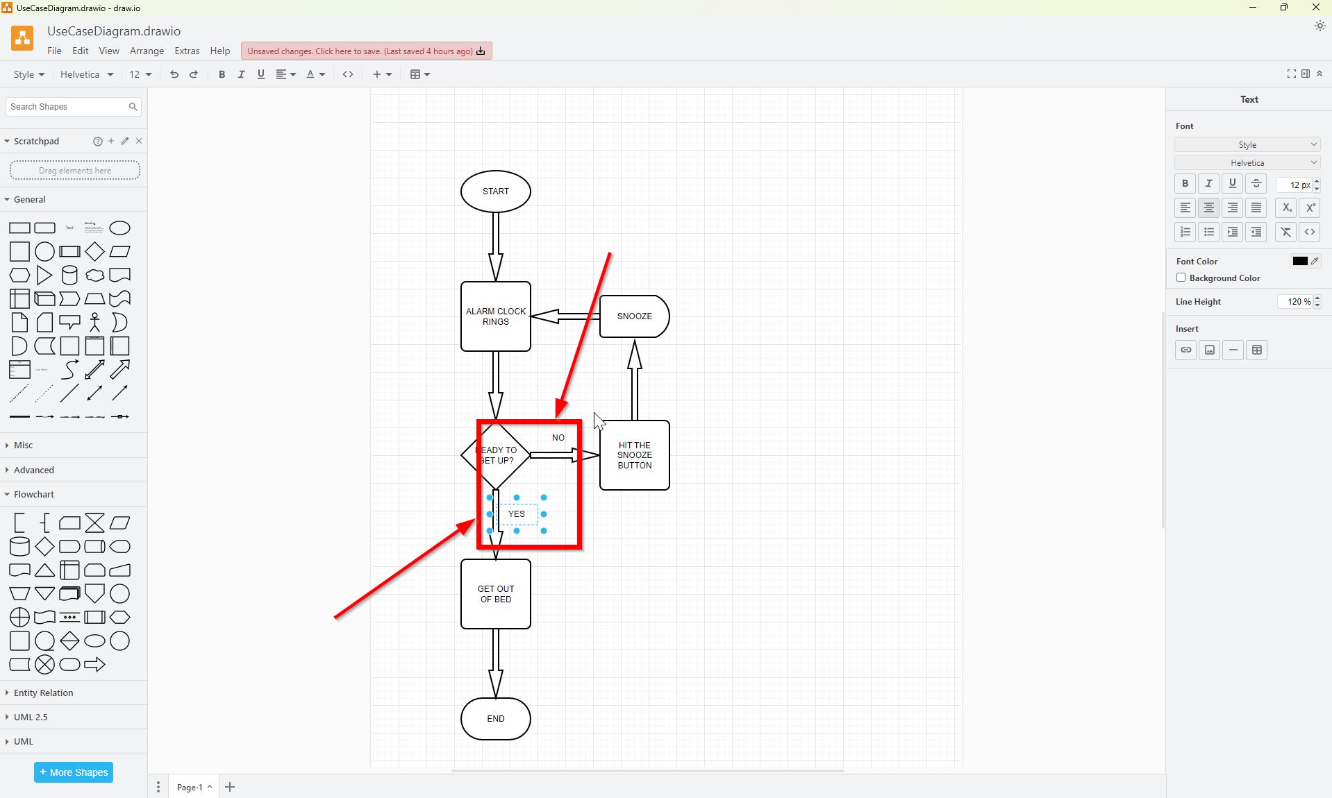
Task: Click the Undo icon
Action: pyautogui.click(x=174, y=74)
